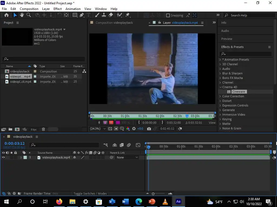Click the Home icon in toolbar

[x=6, y=15]
